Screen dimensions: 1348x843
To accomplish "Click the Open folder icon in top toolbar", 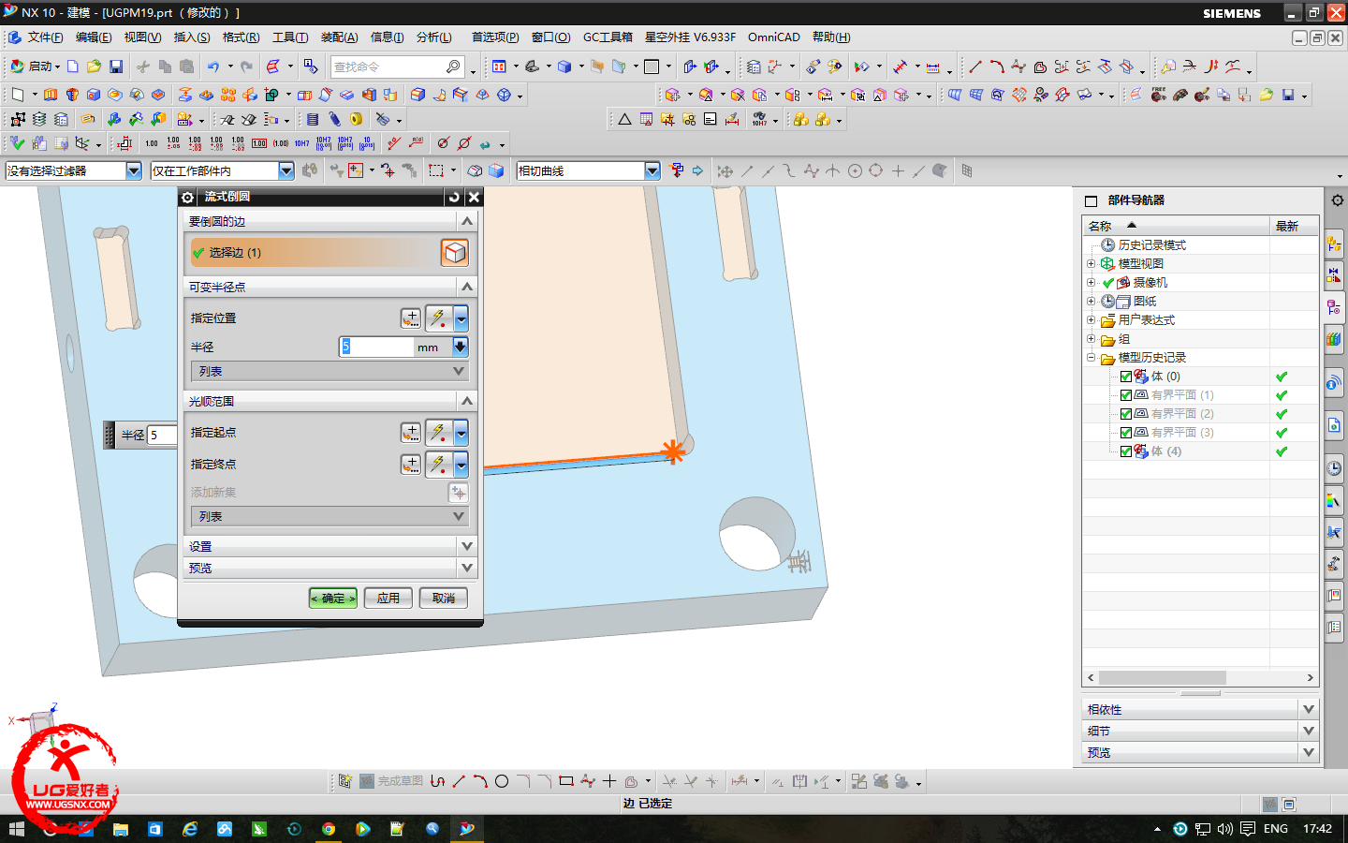I will 94,67.
